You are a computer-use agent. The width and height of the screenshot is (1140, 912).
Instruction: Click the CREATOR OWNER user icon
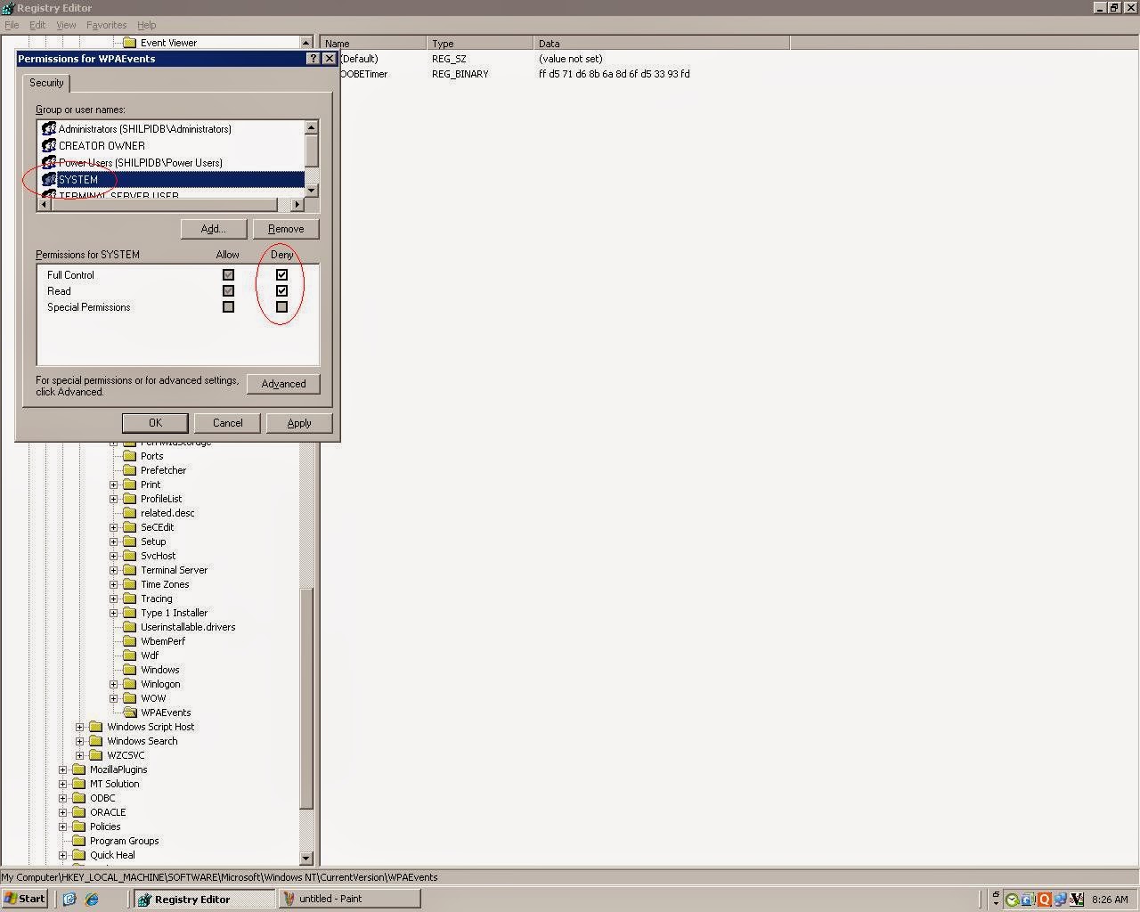click(49, 146)
